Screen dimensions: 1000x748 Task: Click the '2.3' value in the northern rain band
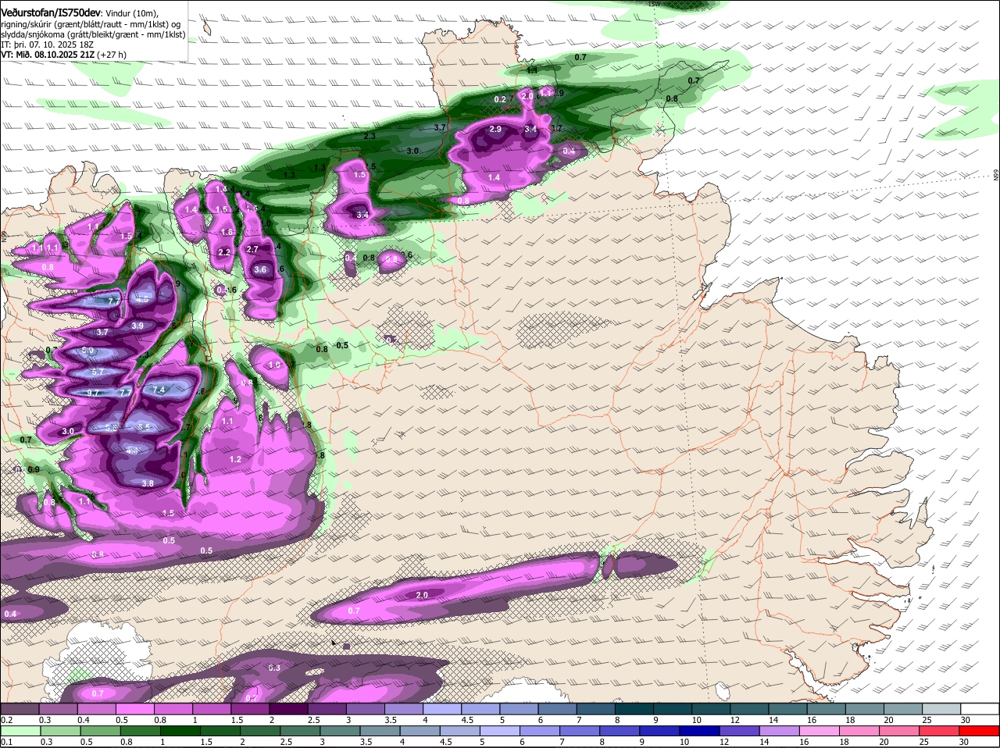(370, 136)
